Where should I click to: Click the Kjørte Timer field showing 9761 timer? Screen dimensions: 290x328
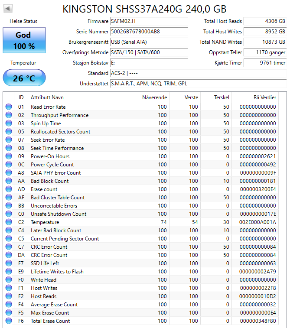pos(265,63)
